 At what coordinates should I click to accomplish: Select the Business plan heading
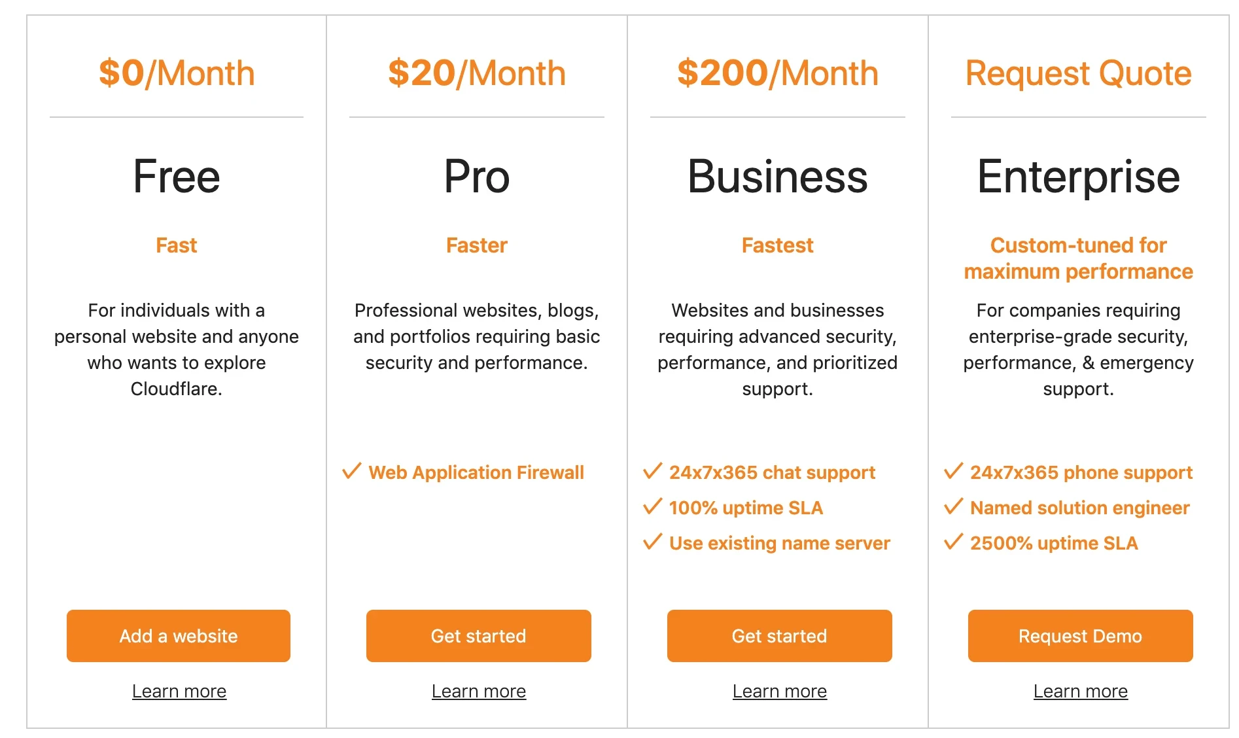pos(777,175)
